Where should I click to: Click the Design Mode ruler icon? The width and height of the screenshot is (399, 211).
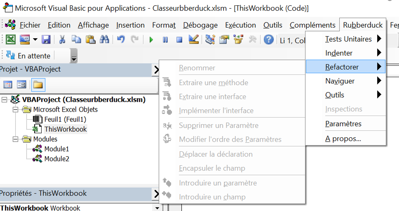click(194, 40)
